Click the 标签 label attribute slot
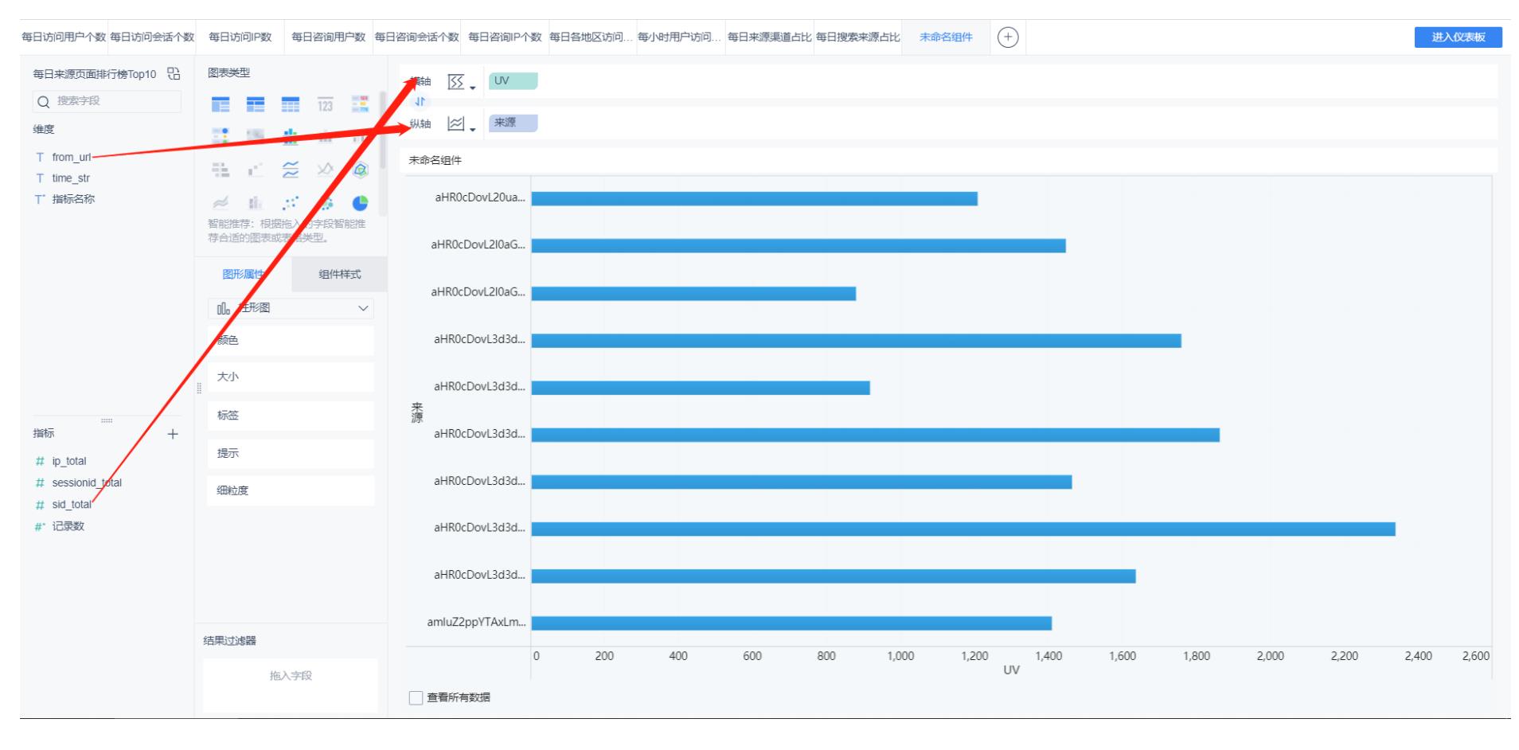 tap(291, 416)
